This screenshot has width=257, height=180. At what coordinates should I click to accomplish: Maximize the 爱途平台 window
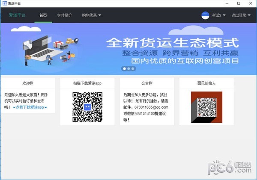(x=238, y=3)
